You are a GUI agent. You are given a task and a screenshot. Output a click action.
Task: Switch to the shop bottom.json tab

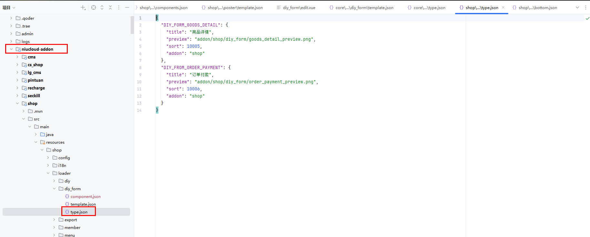(537, 8)
